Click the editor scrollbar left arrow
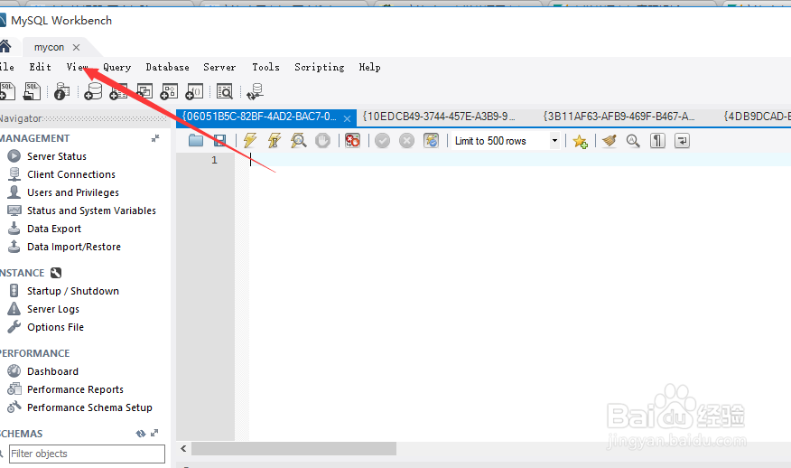The width and height of the screenshot is (791, 468). pyautogui.click(x=183, y=448)
